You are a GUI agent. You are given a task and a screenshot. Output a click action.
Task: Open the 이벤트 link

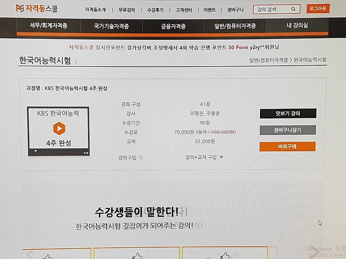click(x=210, y=10)
